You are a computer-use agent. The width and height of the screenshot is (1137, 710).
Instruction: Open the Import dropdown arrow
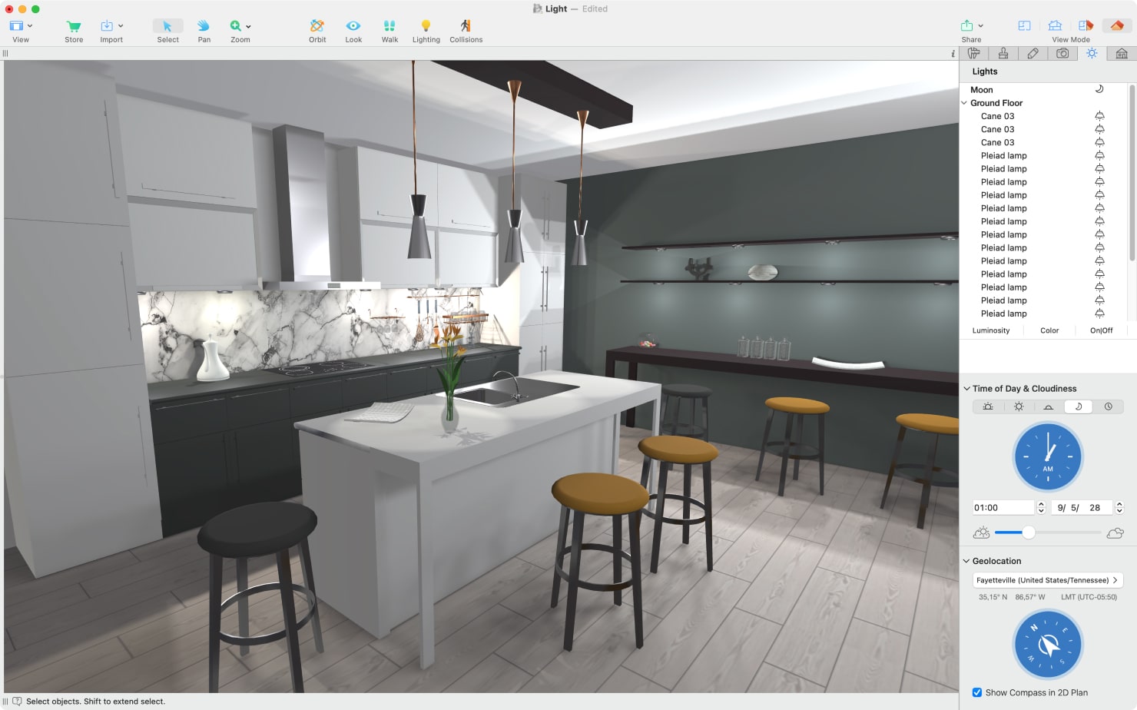121,26
